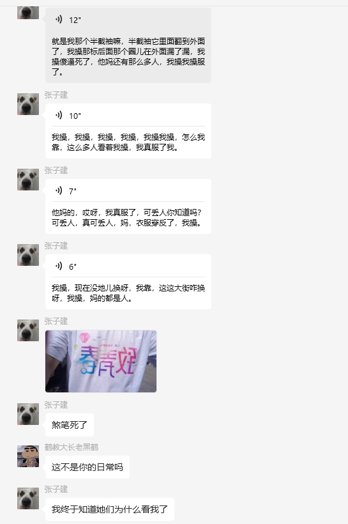Click the sender name 鹤教大长老黑鹤
The image size is (348, 524).
click(x=72, y=447)
